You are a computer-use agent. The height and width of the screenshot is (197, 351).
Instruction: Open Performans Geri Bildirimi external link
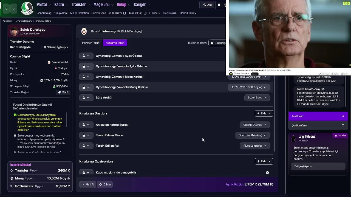pos(109,13)
